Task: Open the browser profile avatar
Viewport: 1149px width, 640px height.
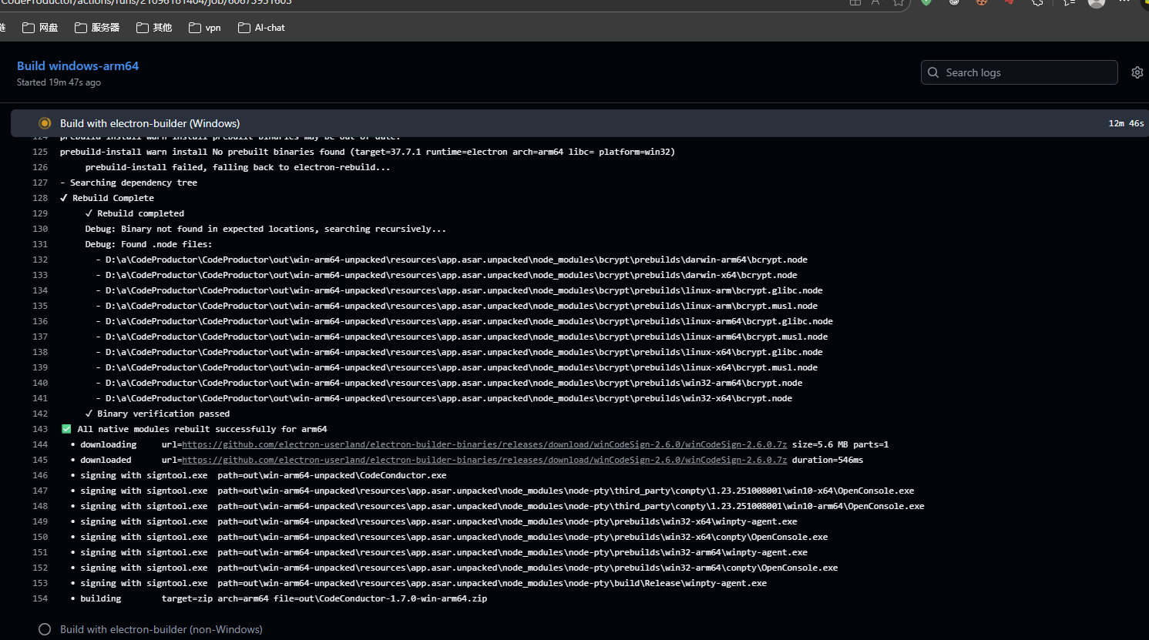Action: (1097, 3)
